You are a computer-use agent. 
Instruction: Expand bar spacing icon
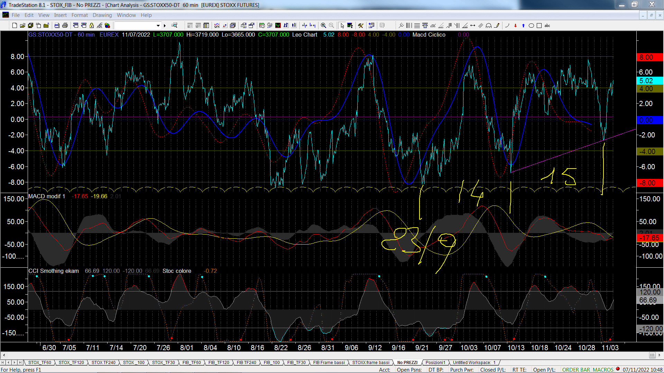313,26
